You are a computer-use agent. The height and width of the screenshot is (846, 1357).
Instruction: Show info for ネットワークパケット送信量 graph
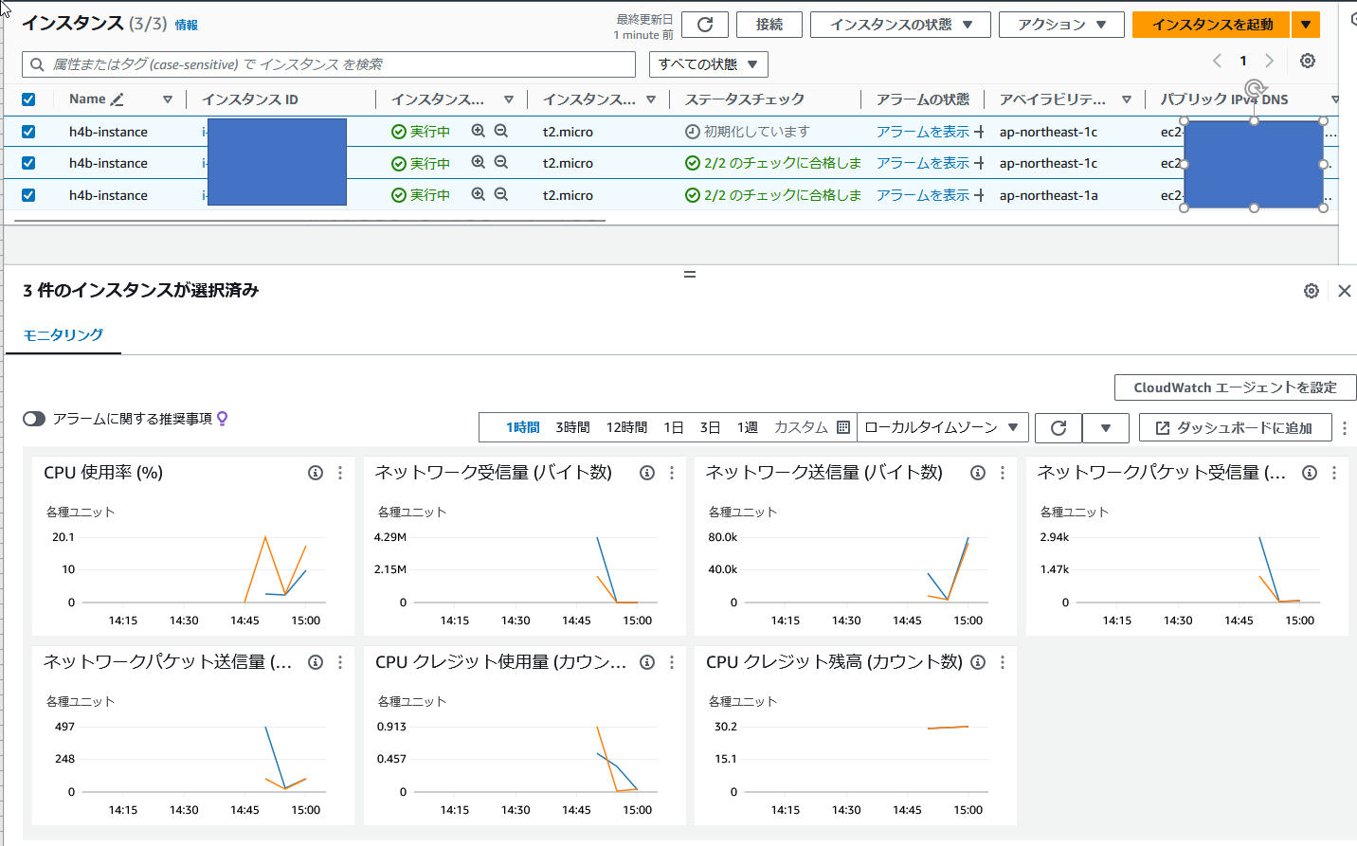point(316,662)
